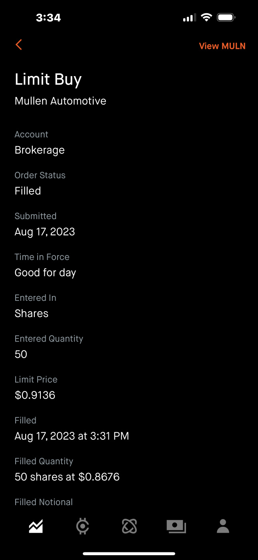
Task: Tap the Filled order status
Action: pyautogui.click(x=28, y=191)
